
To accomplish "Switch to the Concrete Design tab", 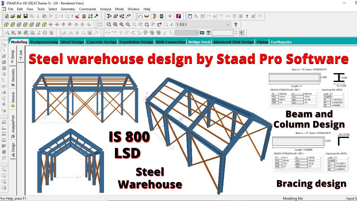I will pyautogui.click(x=102, y=42).
